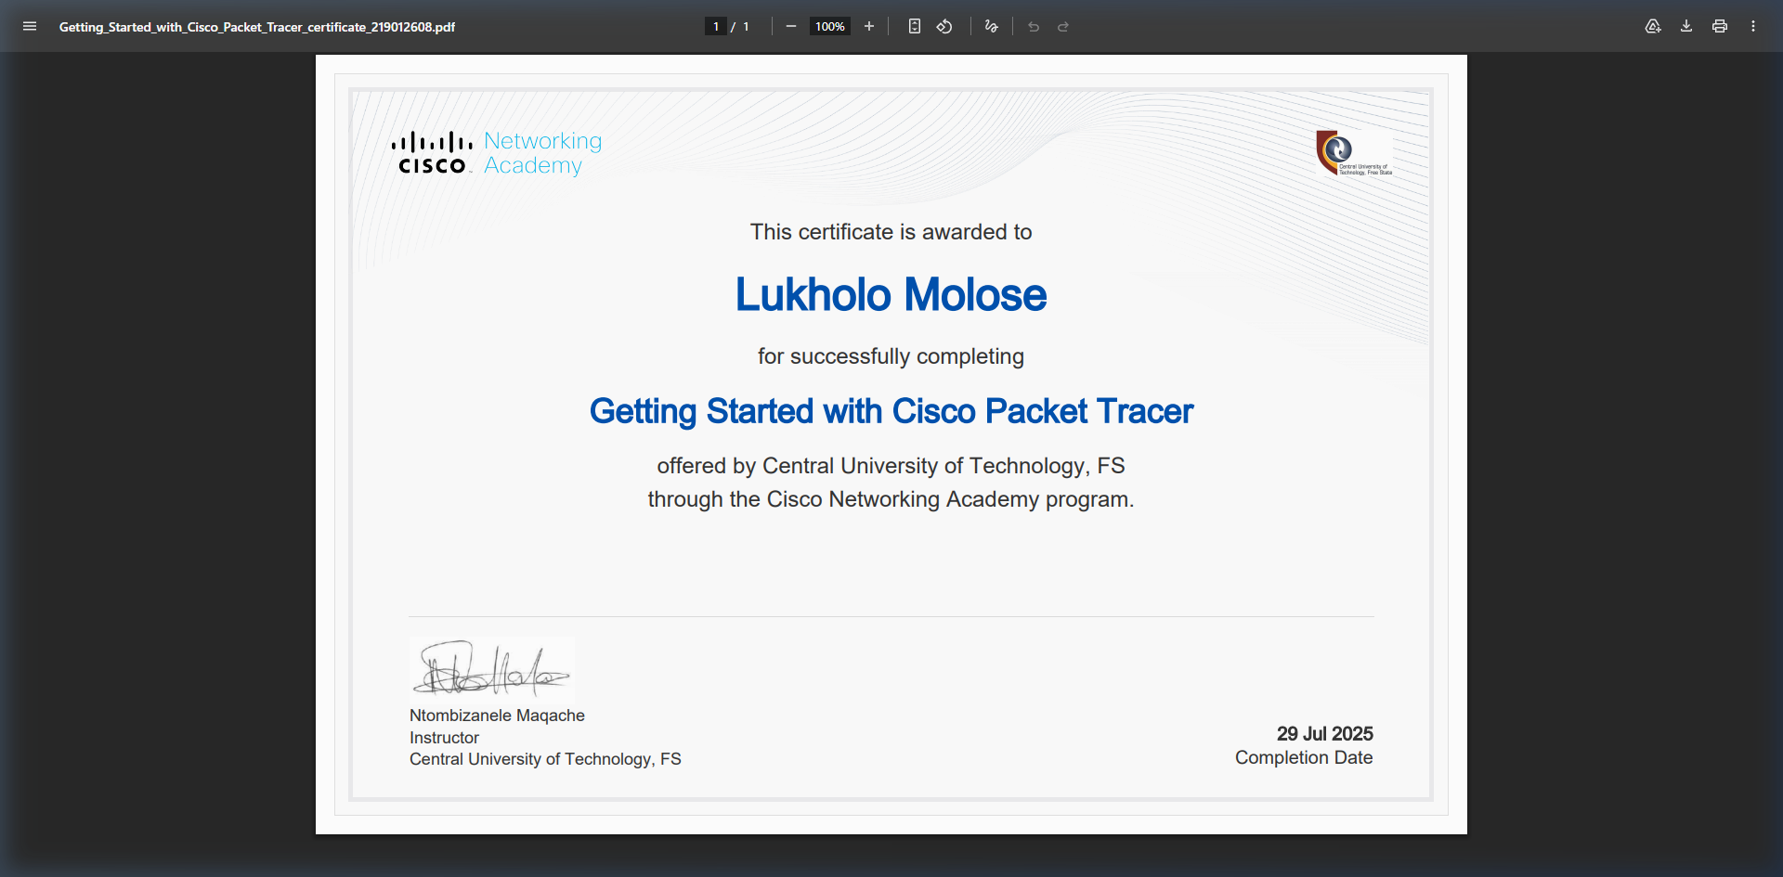1783x877 pixels.
Task: Click the date 29 Jul 2025
Action: pos(1324,734)
